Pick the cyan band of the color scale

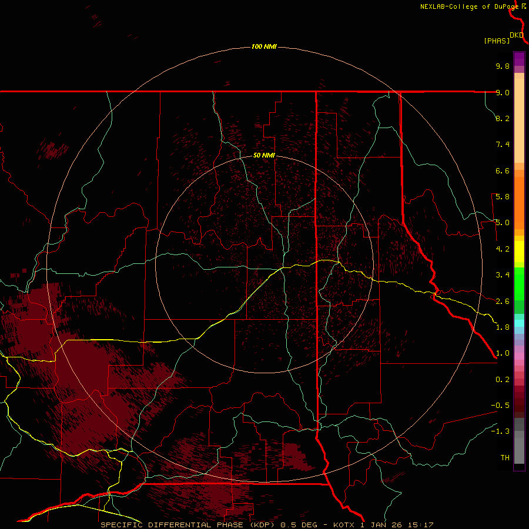pyautogui.click(x=519, y=323)
